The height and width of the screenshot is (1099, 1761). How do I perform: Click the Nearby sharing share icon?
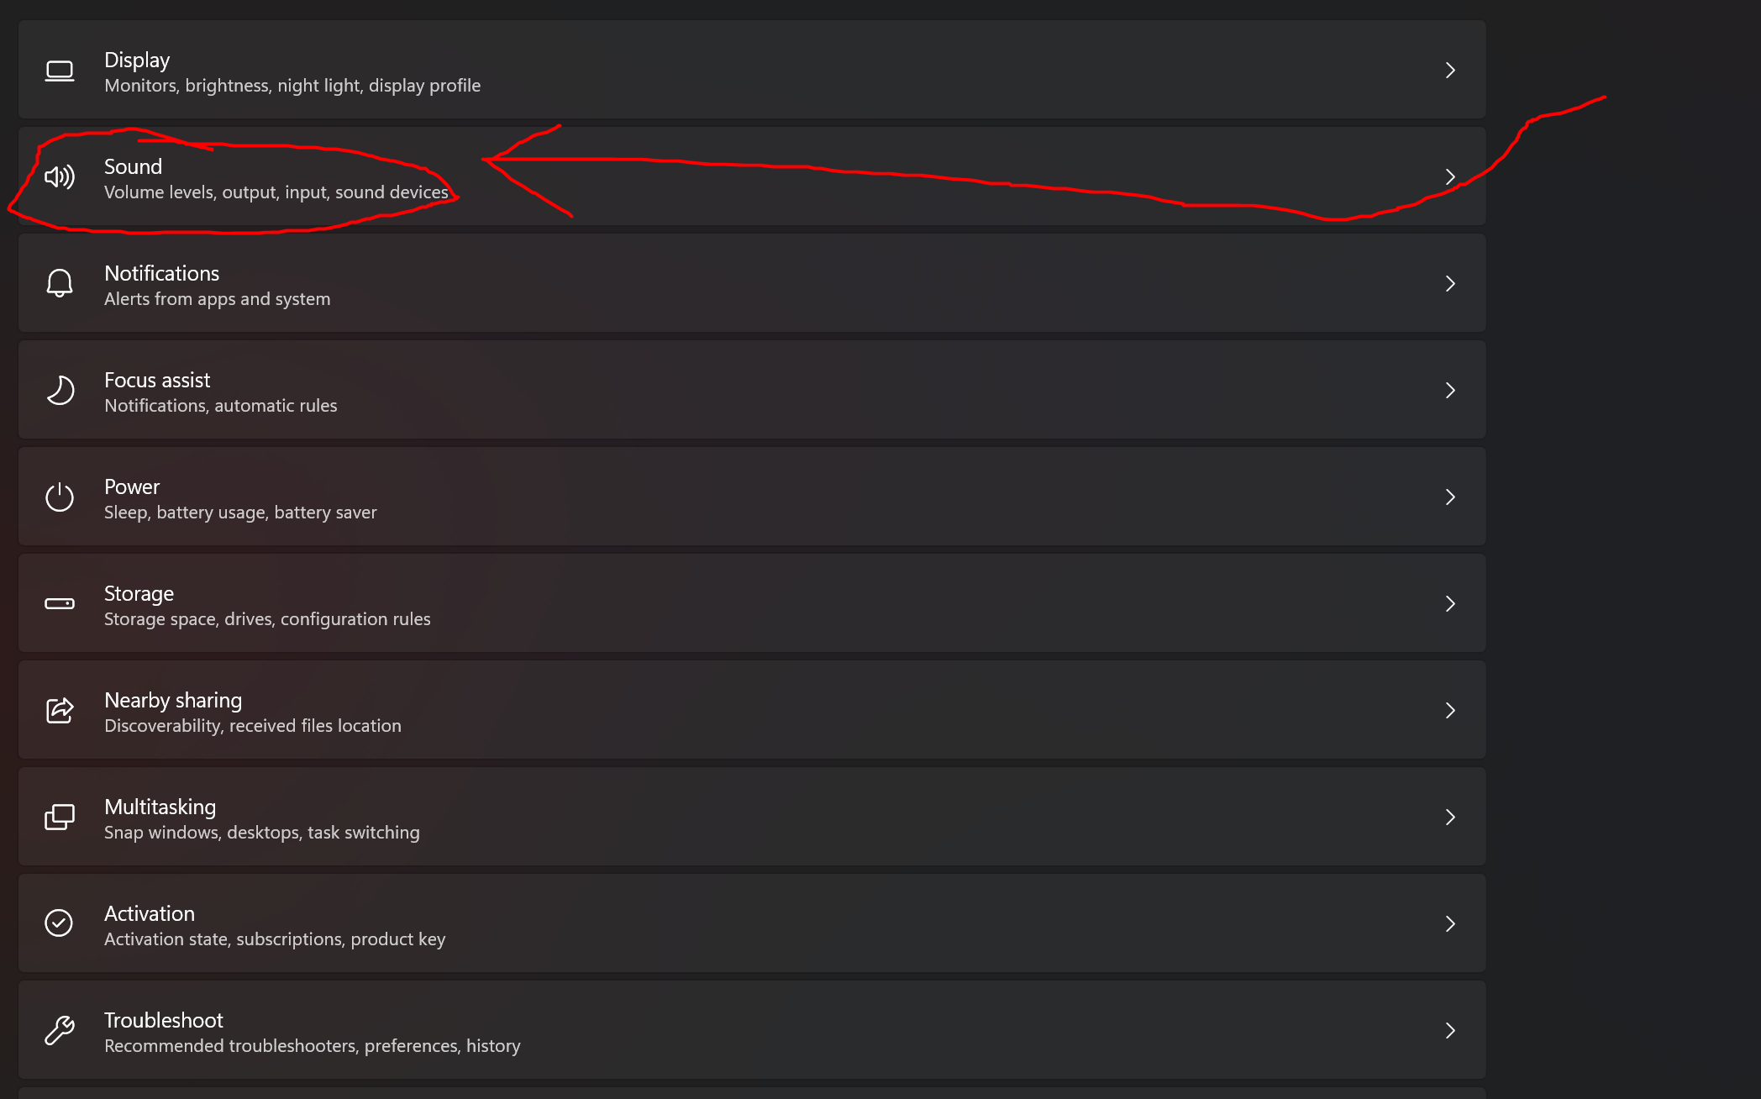coord(60,711)
